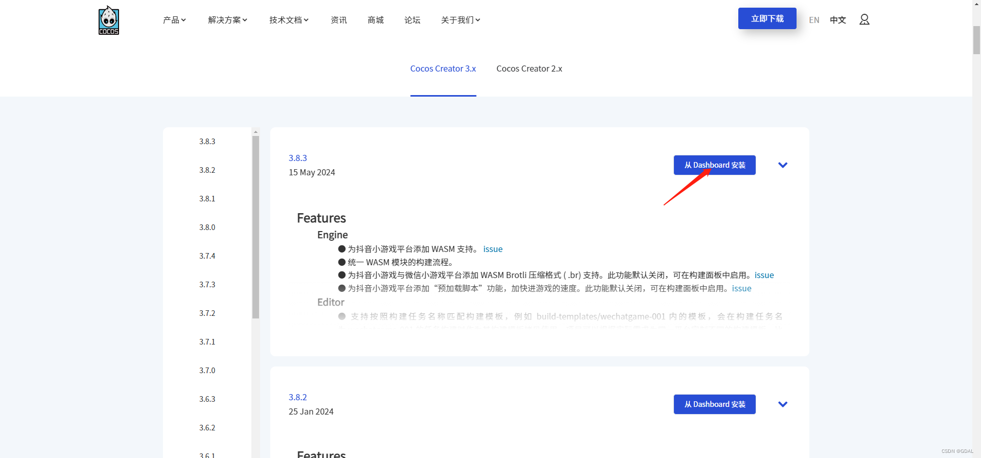Image resolution: width=981 pixels, height=458 pixels.
Task: Click the 15 May 2024 release date
Action: tap(312, 172)
